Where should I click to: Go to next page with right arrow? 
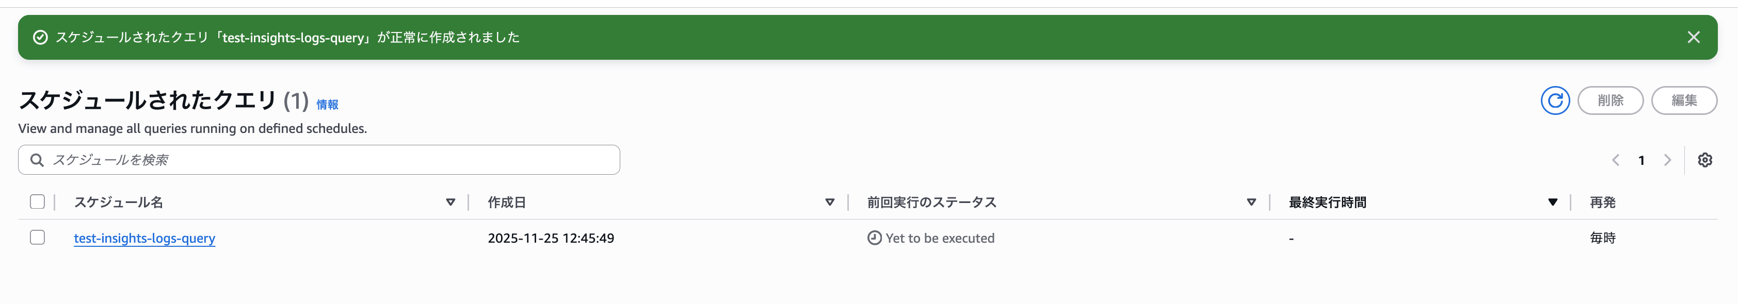(x=1668, y=160)
